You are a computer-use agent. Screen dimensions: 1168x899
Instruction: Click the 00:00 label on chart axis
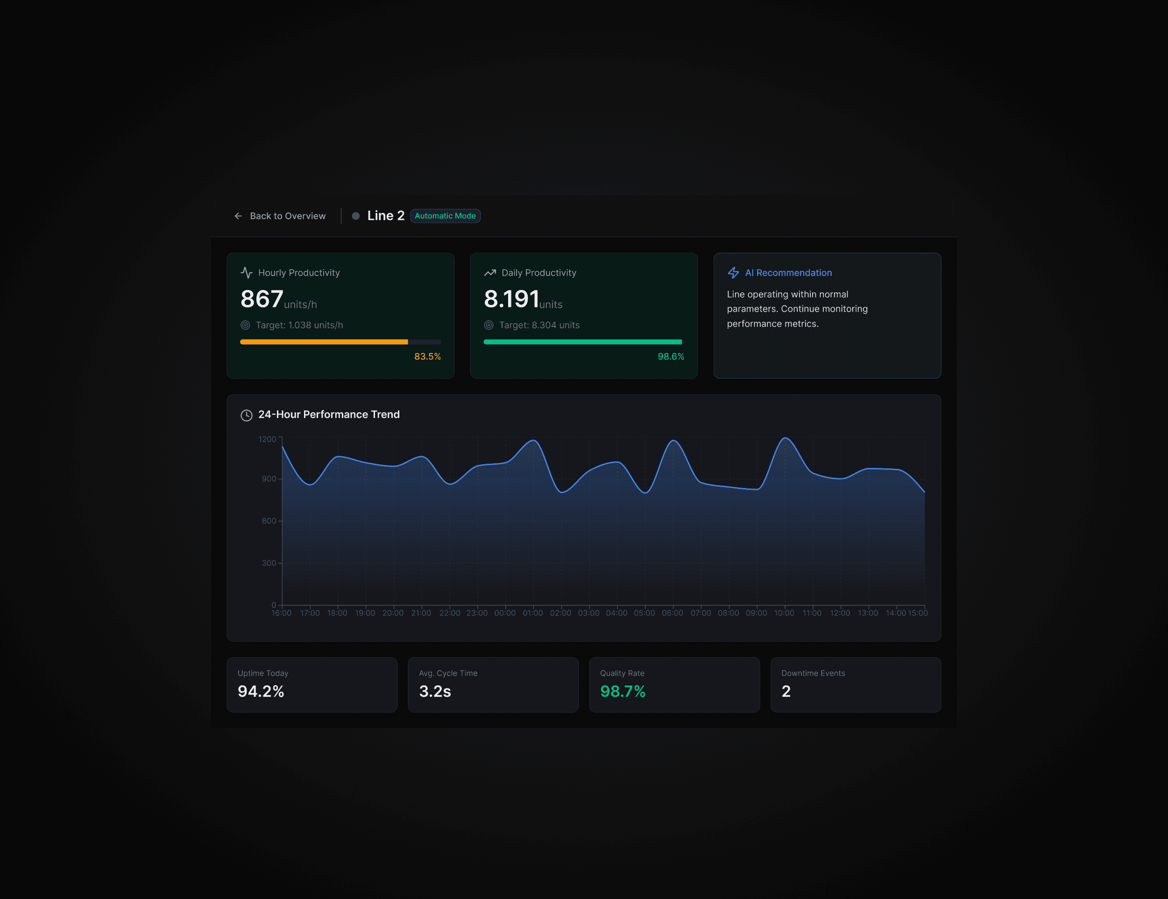[505, 613]
